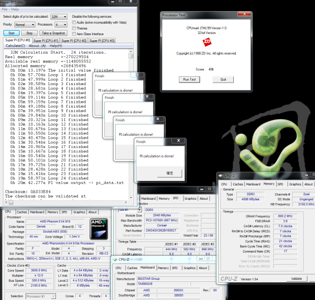Click the Super PI log horizontal scrollbar thumb
Image resolution: width=315 pixels, height=300 pixels.
11,202
